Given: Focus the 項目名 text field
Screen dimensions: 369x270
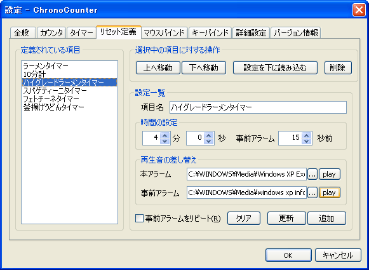Looking at the screenshot, I should (258, 107).
